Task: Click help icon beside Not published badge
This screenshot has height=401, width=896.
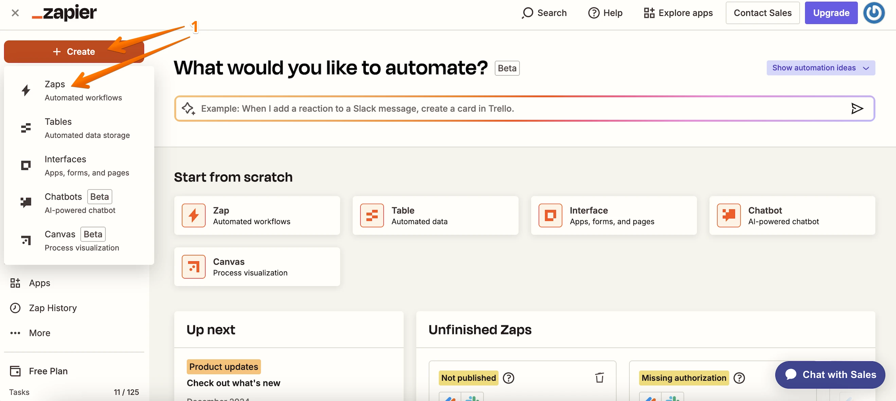Action: 508,378
